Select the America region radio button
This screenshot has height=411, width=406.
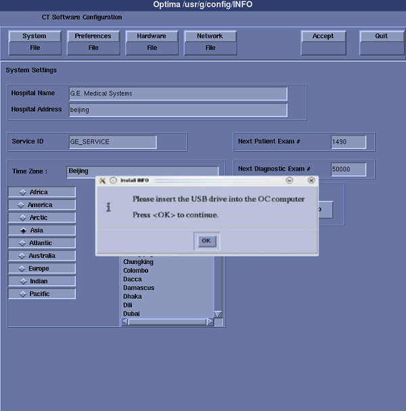pos(41,205)
